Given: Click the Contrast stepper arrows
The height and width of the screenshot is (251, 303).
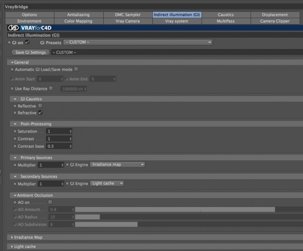Looking at the screenshot, I should pyautogui.click(x=71, y=138).
